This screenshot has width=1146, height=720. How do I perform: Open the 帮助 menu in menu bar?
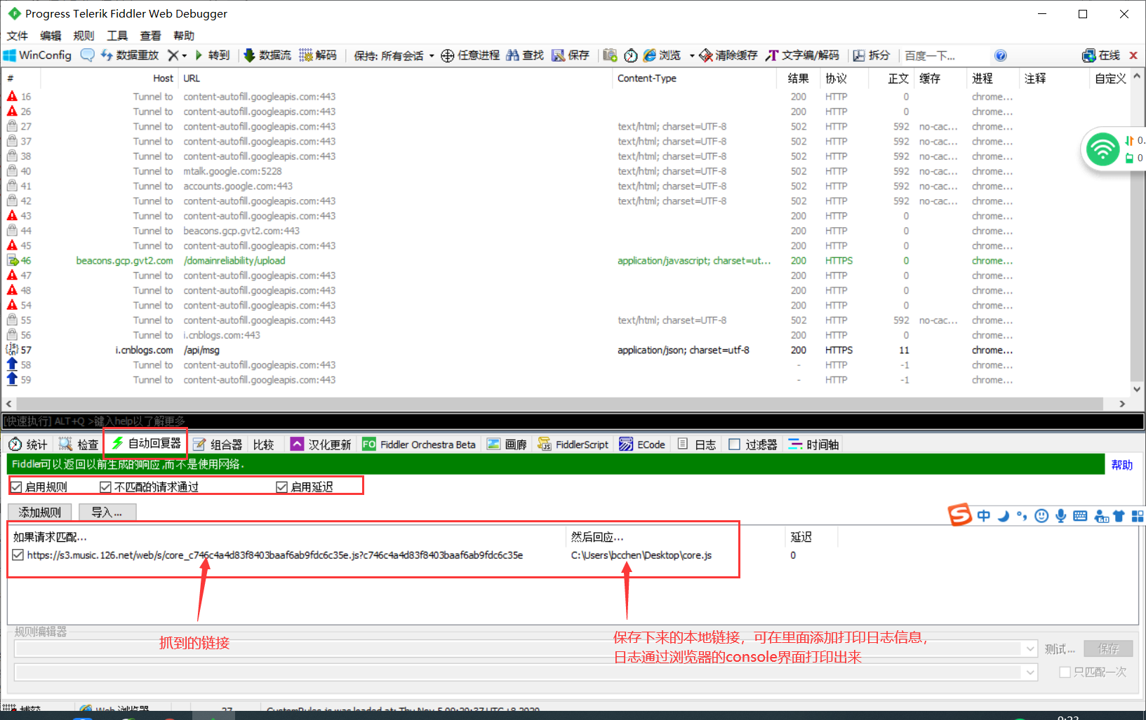coord(184,36)
